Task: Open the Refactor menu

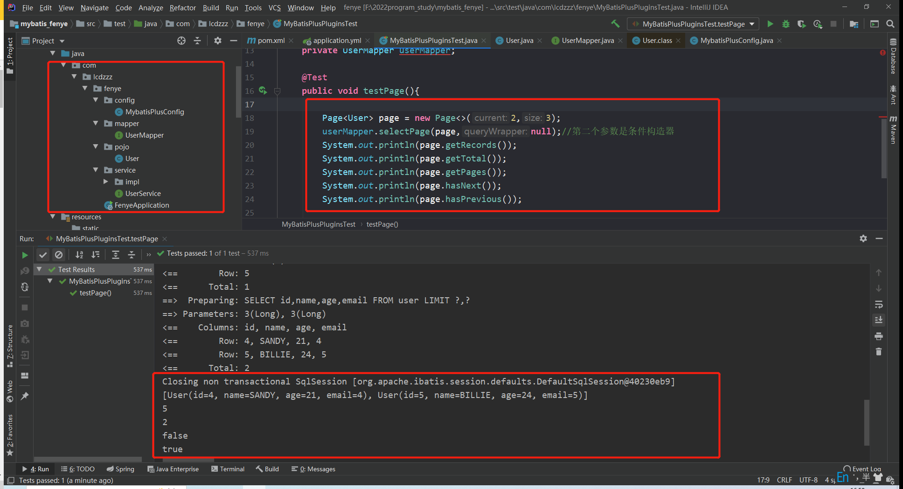Action: (x=182, y=7)
